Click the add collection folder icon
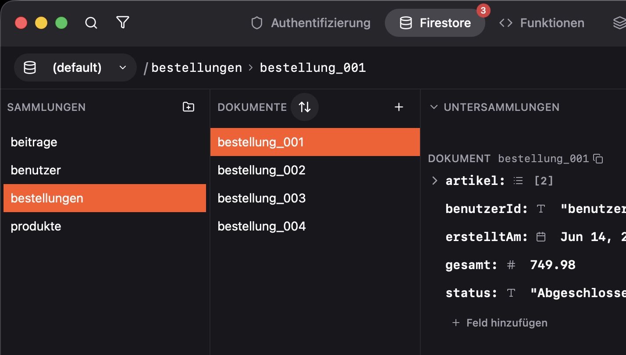The height and width of the screenshot is (355, 626). (189, 107)
